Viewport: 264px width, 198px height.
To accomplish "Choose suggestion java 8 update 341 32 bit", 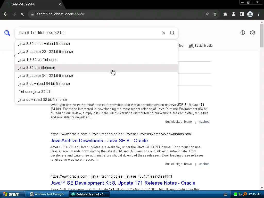I will [x=96, y=76].
